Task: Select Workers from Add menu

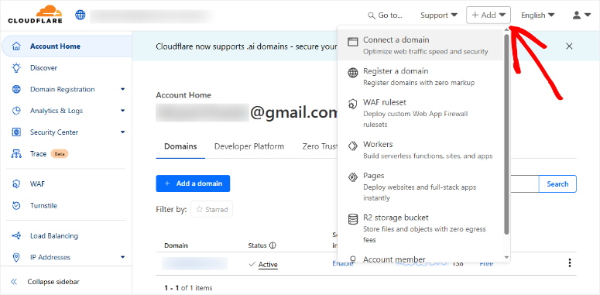Action: coord(420,149)
